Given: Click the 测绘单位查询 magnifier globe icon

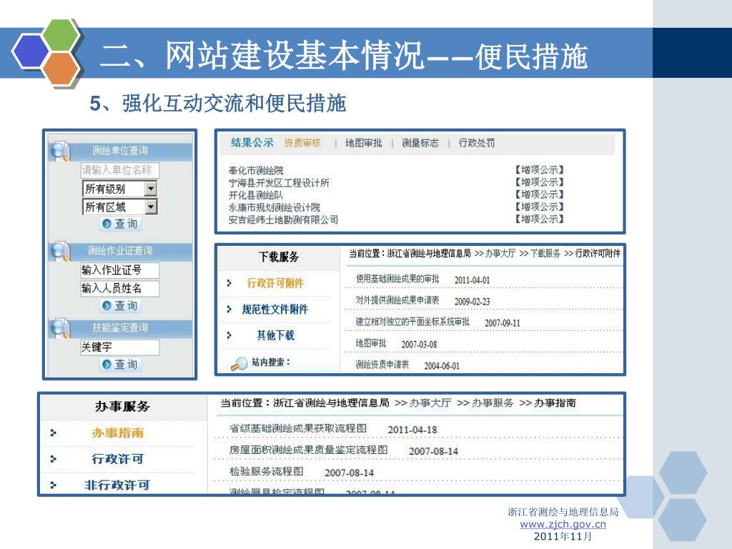Looking at the screenshot, I should (60, 151).
